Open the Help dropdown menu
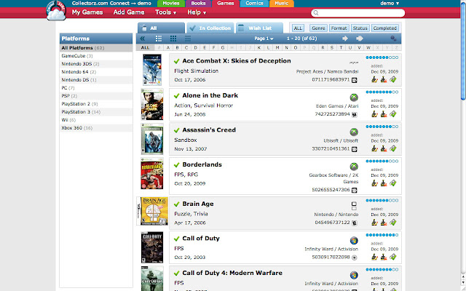 click(x=197, y=12)
